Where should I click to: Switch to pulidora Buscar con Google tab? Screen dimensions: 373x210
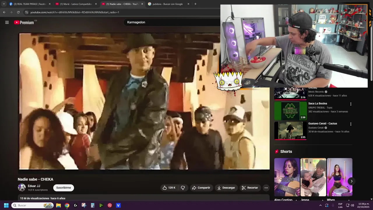coord(169,4)
